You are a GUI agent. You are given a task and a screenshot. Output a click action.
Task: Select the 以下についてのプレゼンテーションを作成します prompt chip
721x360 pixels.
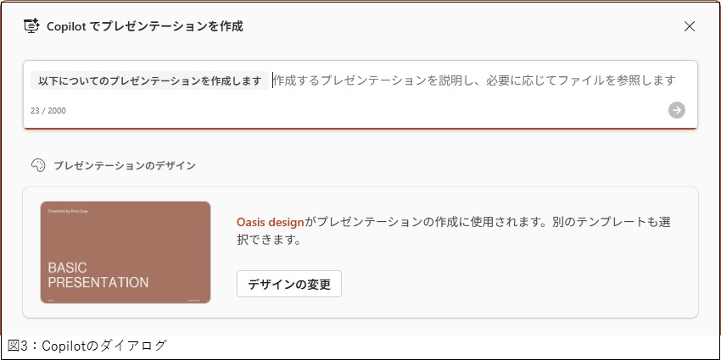(x=150, y=80)
